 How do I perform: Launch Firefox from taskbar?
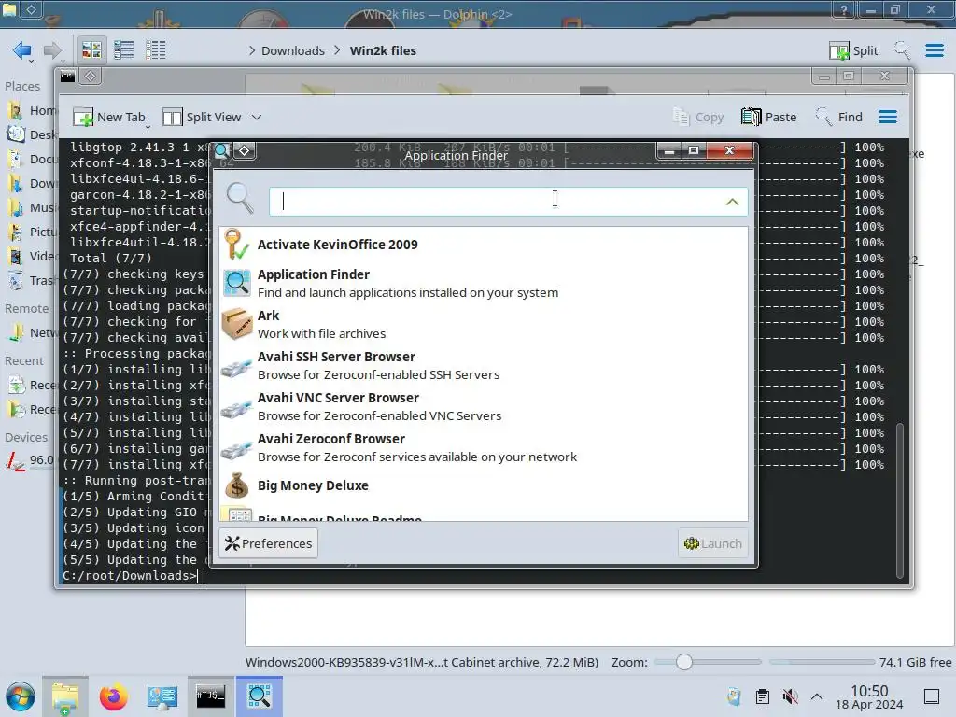113,696
